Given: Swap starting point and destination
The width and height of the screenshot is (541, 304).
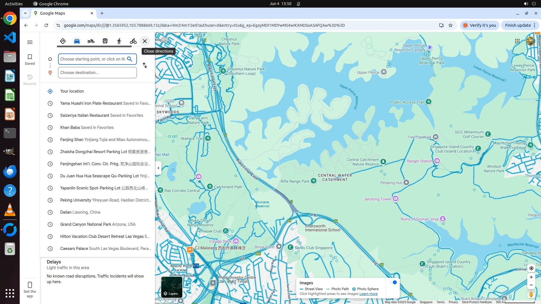Looking at the screenshot, I should click(145, 65).
